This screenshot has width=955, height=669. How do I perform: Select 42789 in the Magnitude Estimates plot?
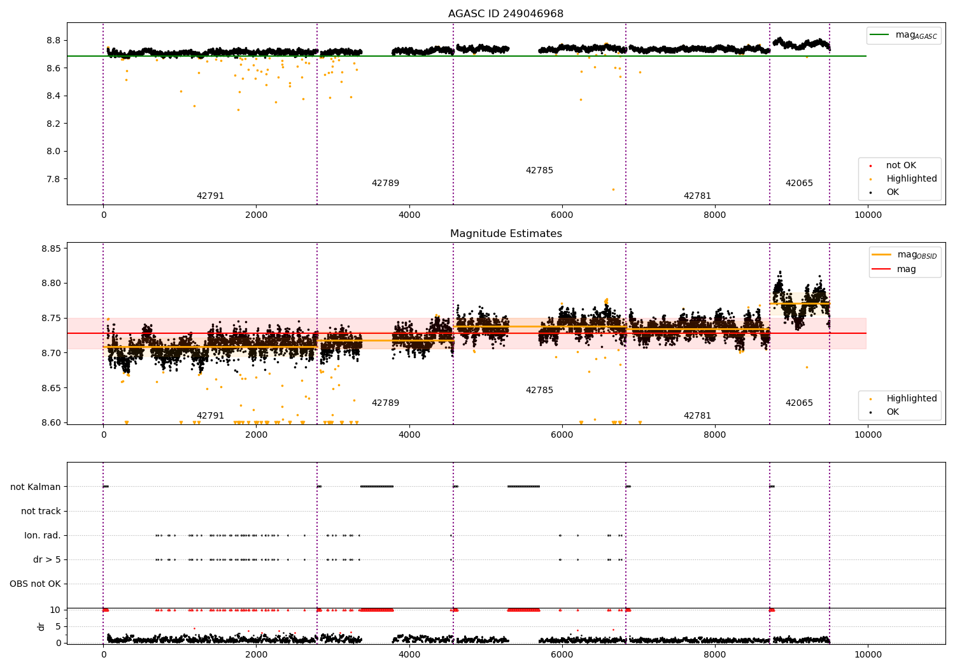point(385,403)
